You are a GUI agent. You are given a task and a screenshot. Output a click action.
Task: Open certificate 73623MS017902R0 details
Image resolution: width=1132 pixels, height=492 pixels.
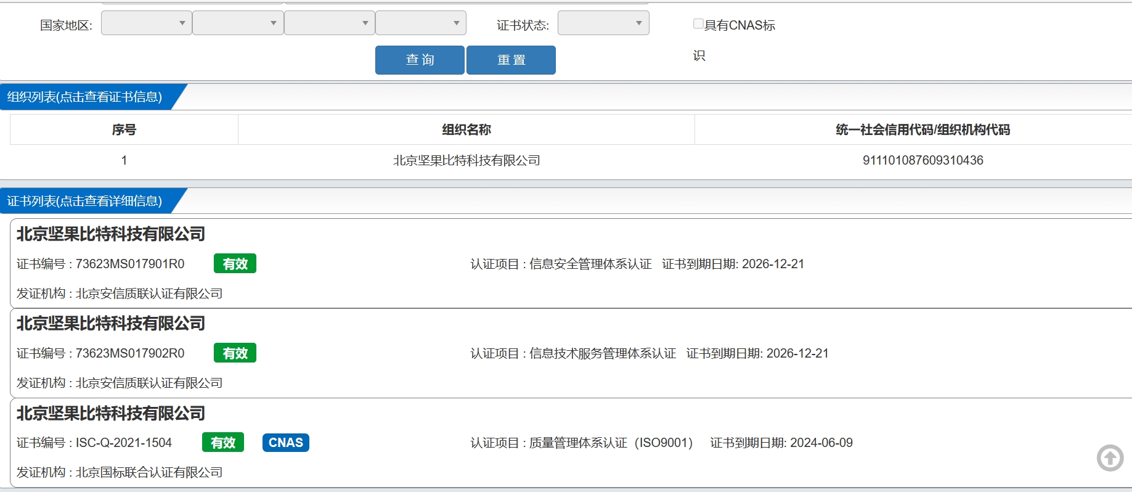pos(130,353)
